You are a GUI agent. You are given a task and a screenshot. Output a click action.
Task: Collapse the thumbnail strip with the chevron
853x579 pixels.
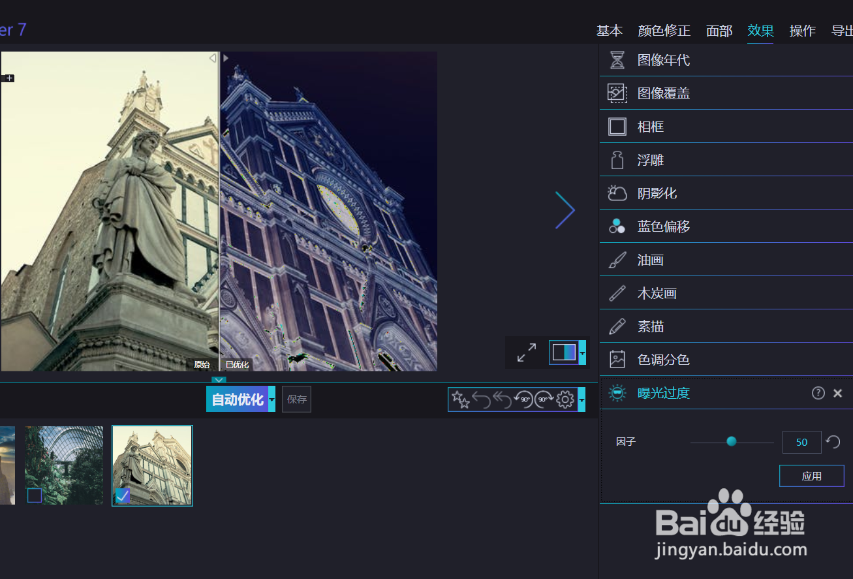tap(219, 380)
